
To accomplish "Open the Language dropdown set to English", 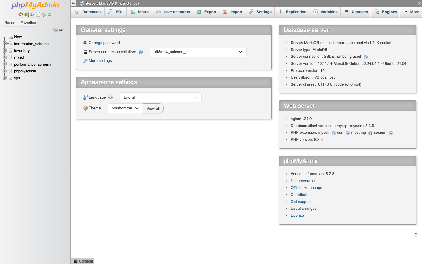I will point(161,97).
